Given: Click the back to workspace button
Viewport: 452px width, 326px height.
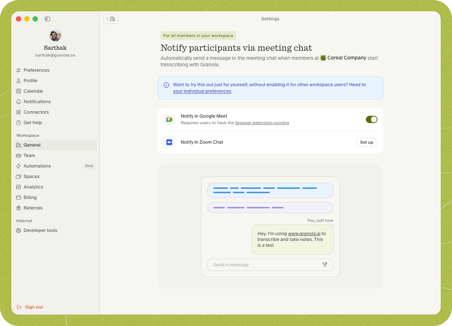Looking at the screenshot, I should tap(111, 19).
